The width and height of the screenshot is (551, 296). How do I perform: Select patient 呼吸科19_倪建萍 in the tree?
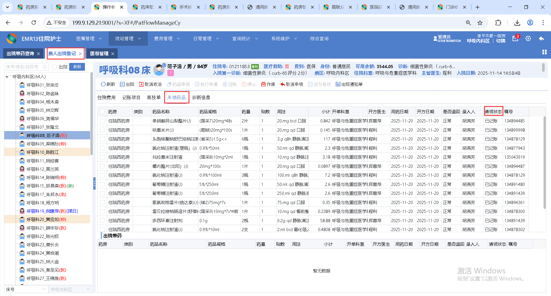point(52,211)
